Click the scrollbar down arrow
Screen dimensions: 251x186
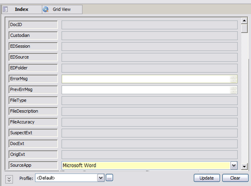point(244,166)
